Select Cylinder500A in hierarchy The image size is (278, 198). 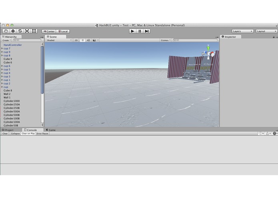[12, 111]
